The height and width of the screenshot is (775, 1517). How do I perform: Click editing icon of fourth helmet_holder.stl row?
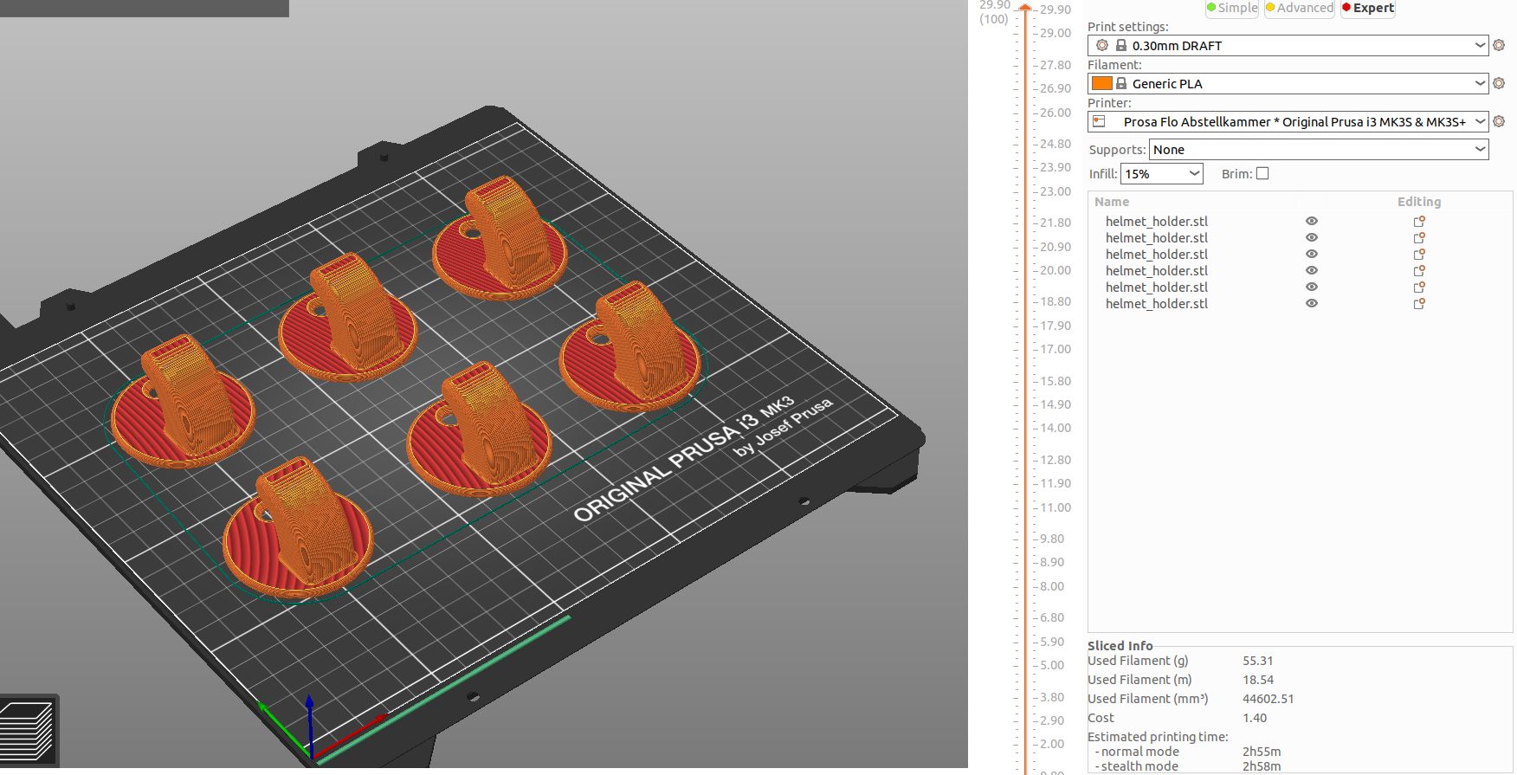1419,271
